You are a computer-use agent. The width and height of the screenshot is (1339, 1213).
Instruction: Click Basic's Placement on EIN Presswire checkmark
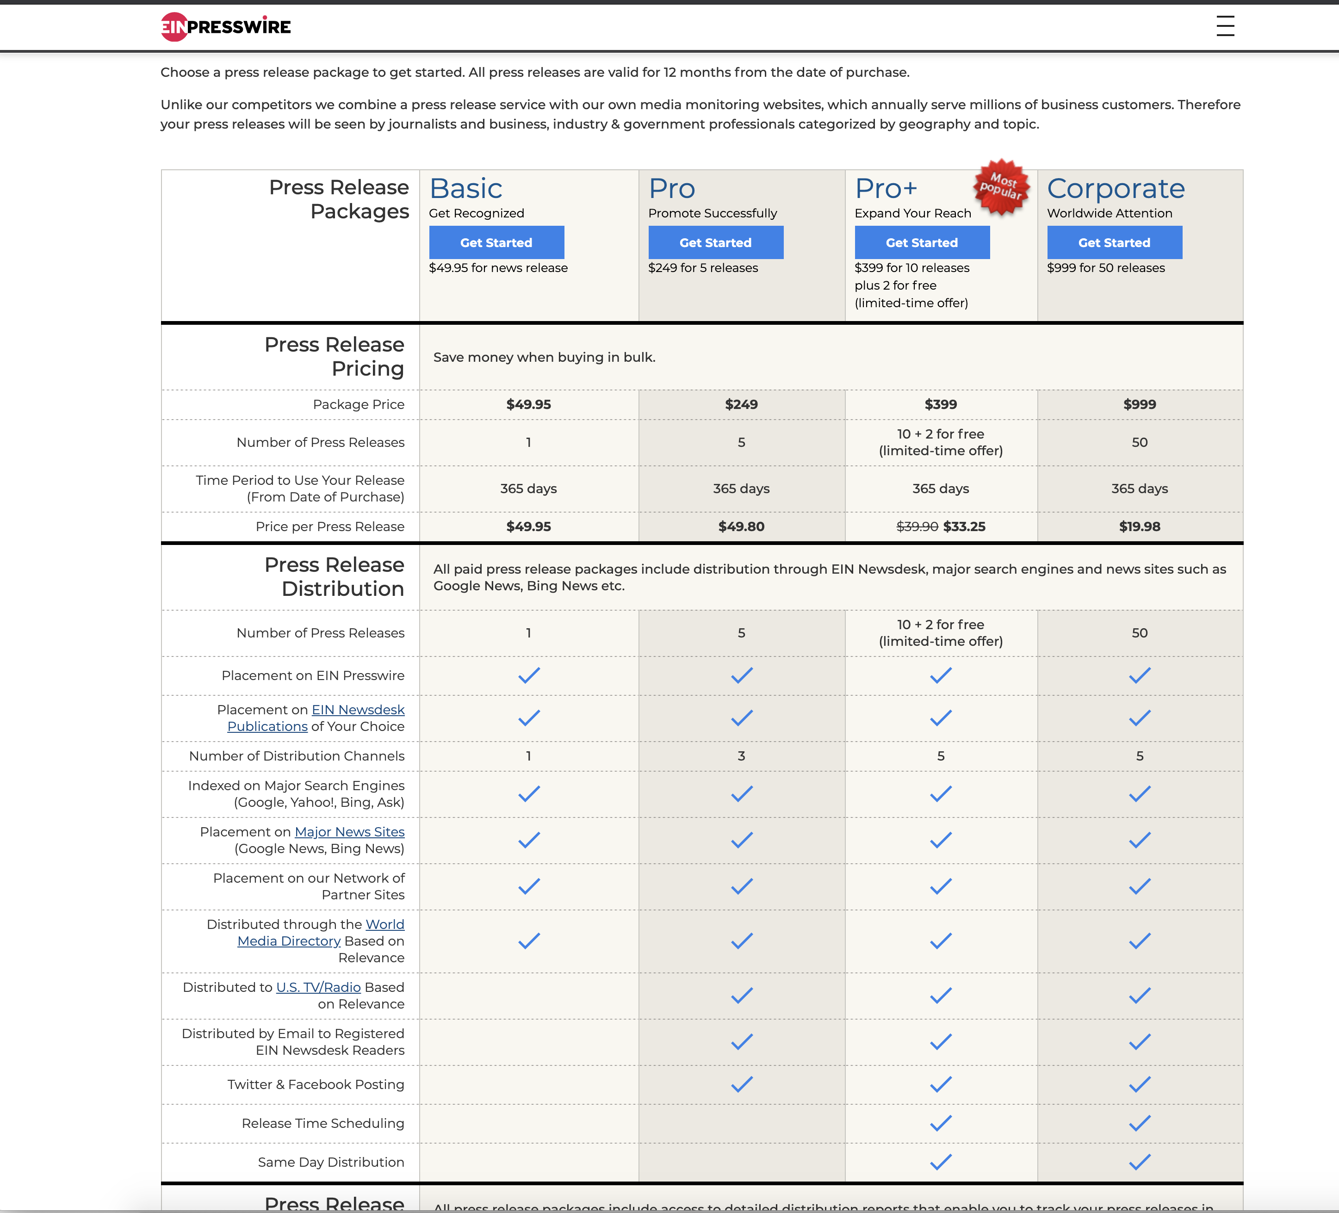pos(529,675)
